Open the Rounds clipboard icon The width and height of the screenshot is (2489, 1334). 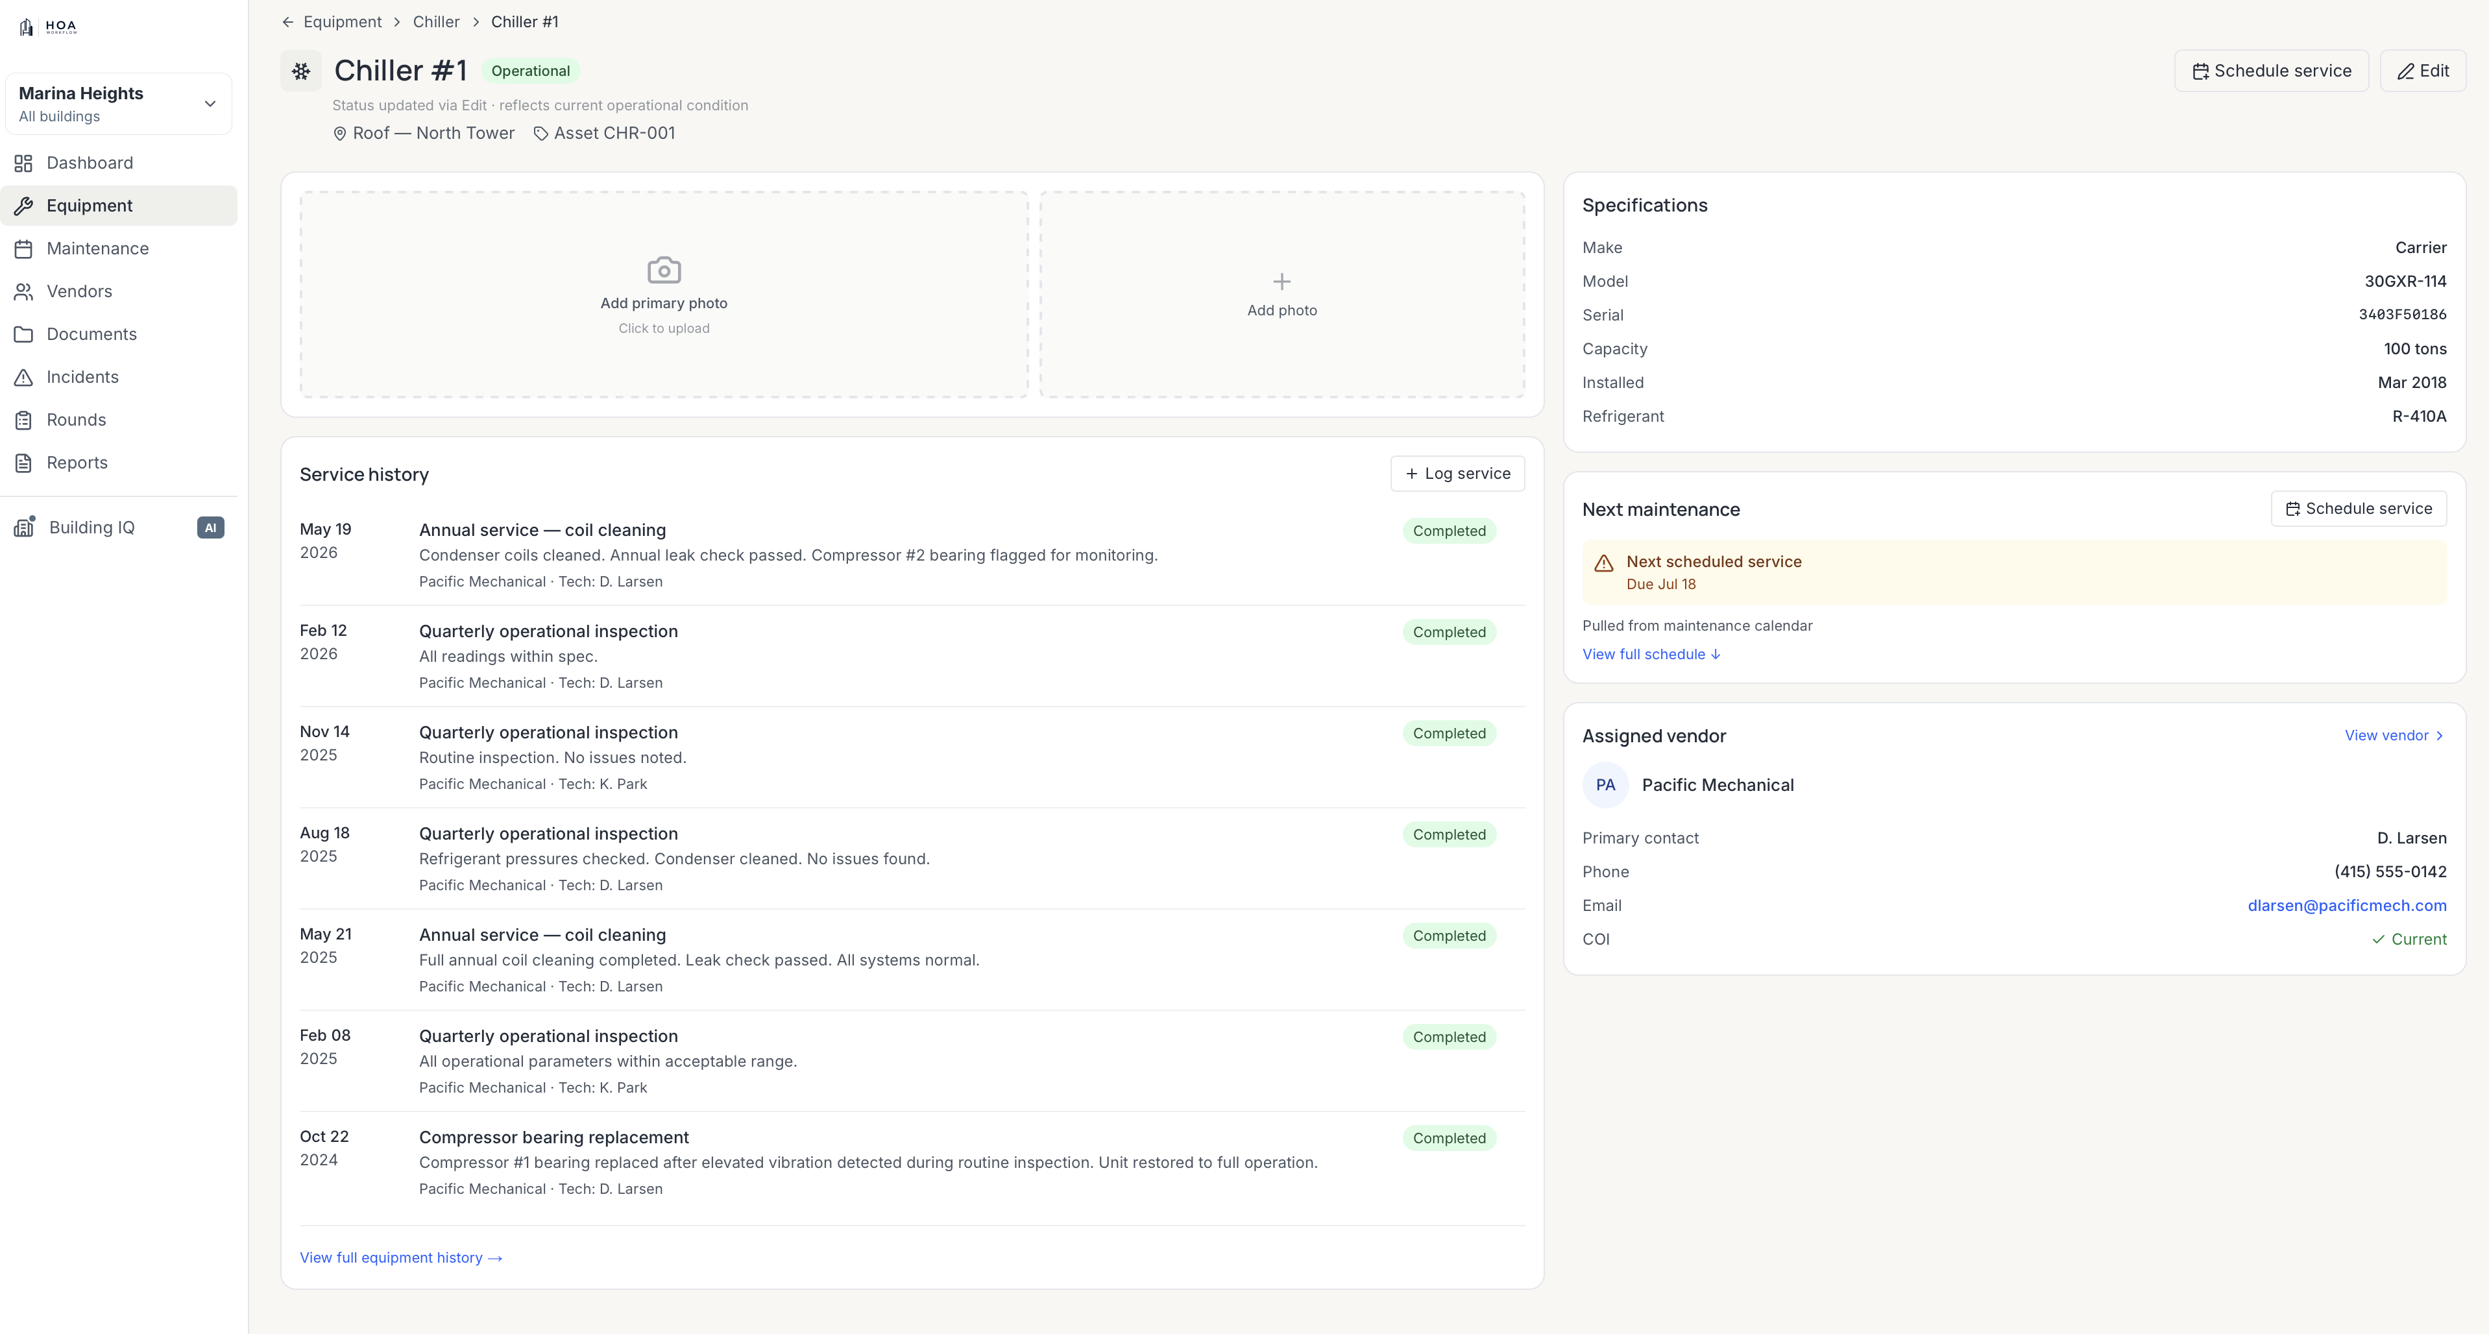pyautogui.click(x=24, y=420)
